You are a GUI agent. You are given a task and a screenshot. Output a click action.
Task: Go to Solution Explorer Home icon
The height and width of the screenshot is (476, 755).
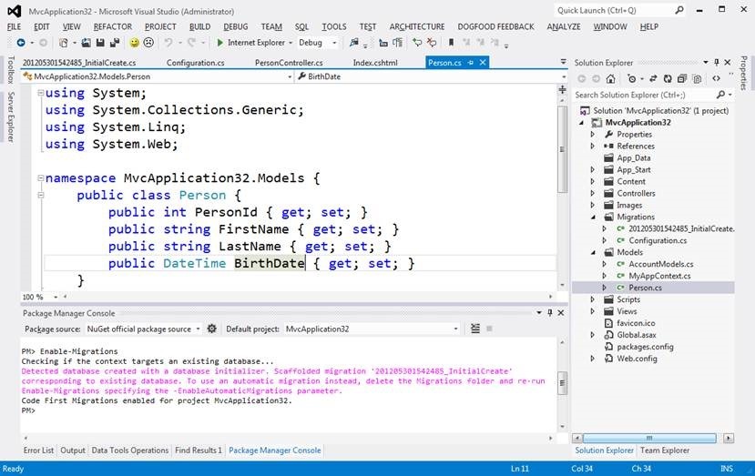tap(610, 78)
